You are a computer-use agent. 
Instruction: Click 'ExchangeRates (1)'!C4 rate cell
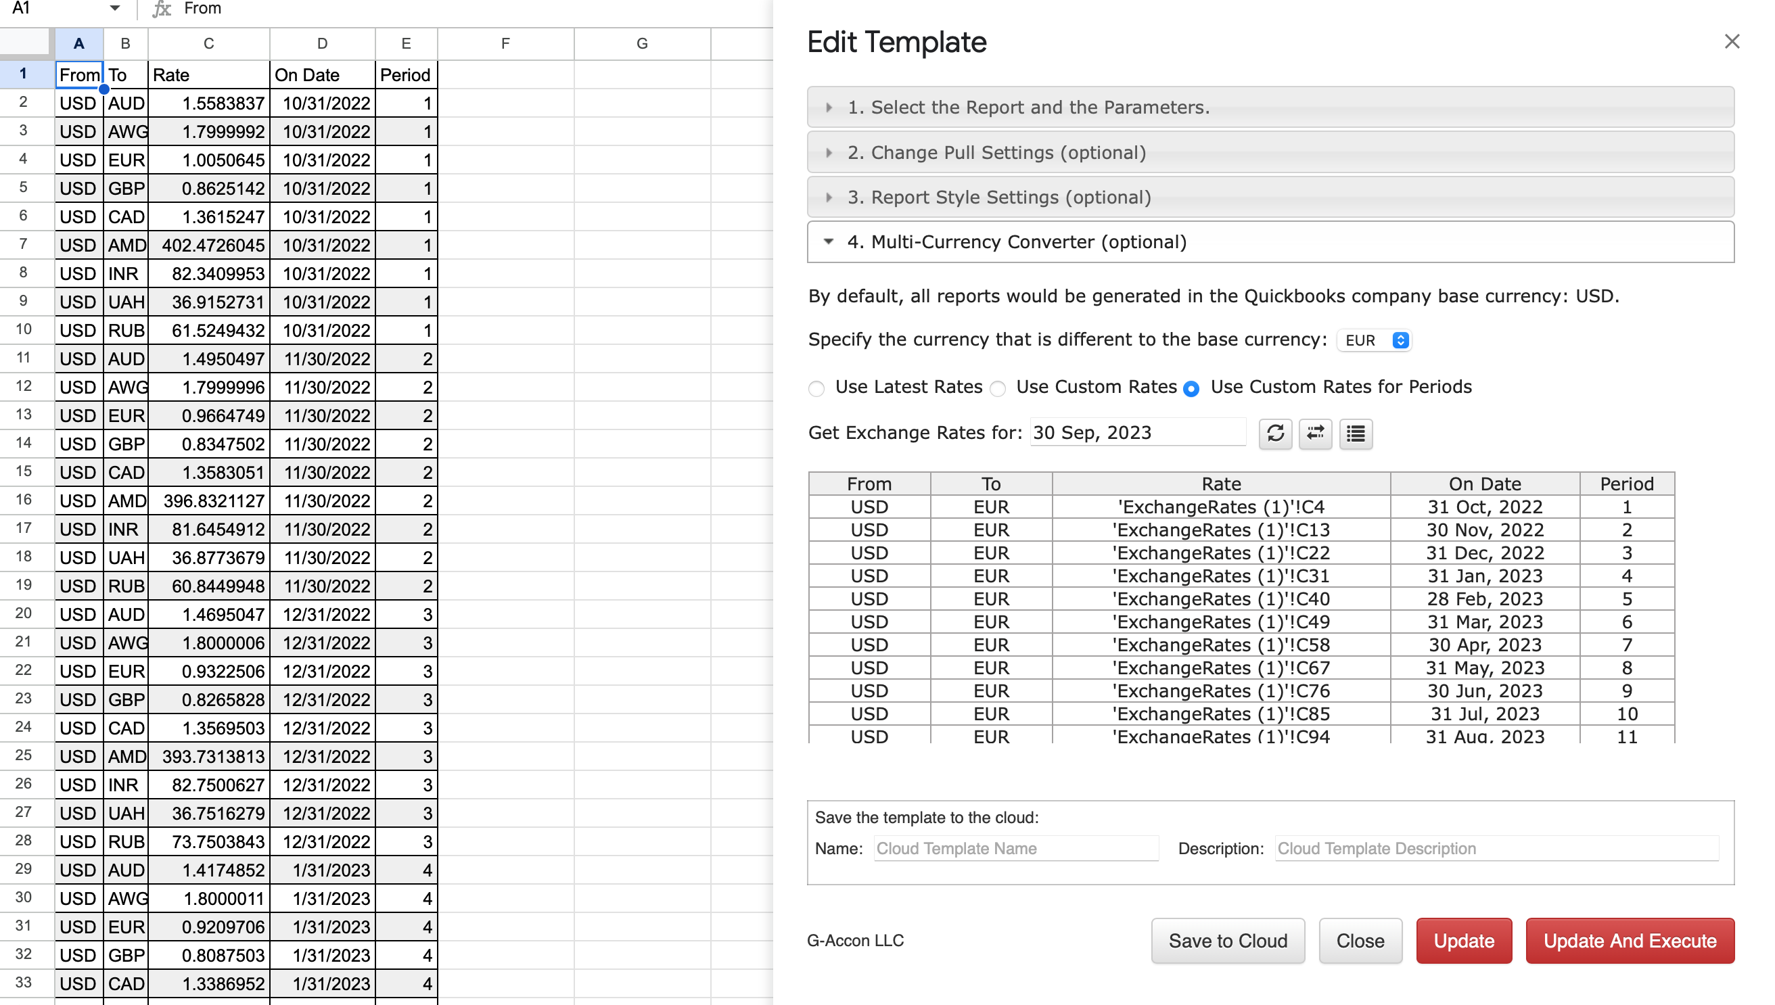point(1220,507)
